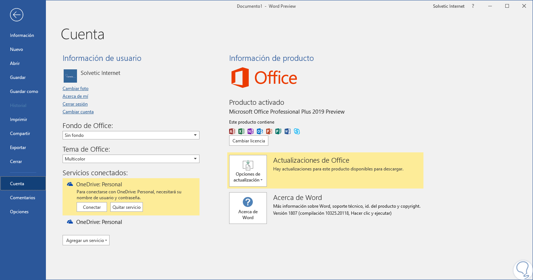
Task: Click the Skype icon under product contents
Action: (297, 131)
